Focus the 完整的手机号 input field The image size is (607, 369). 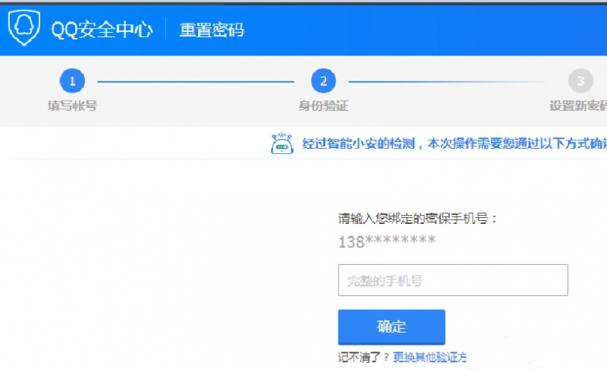[453, 280]
